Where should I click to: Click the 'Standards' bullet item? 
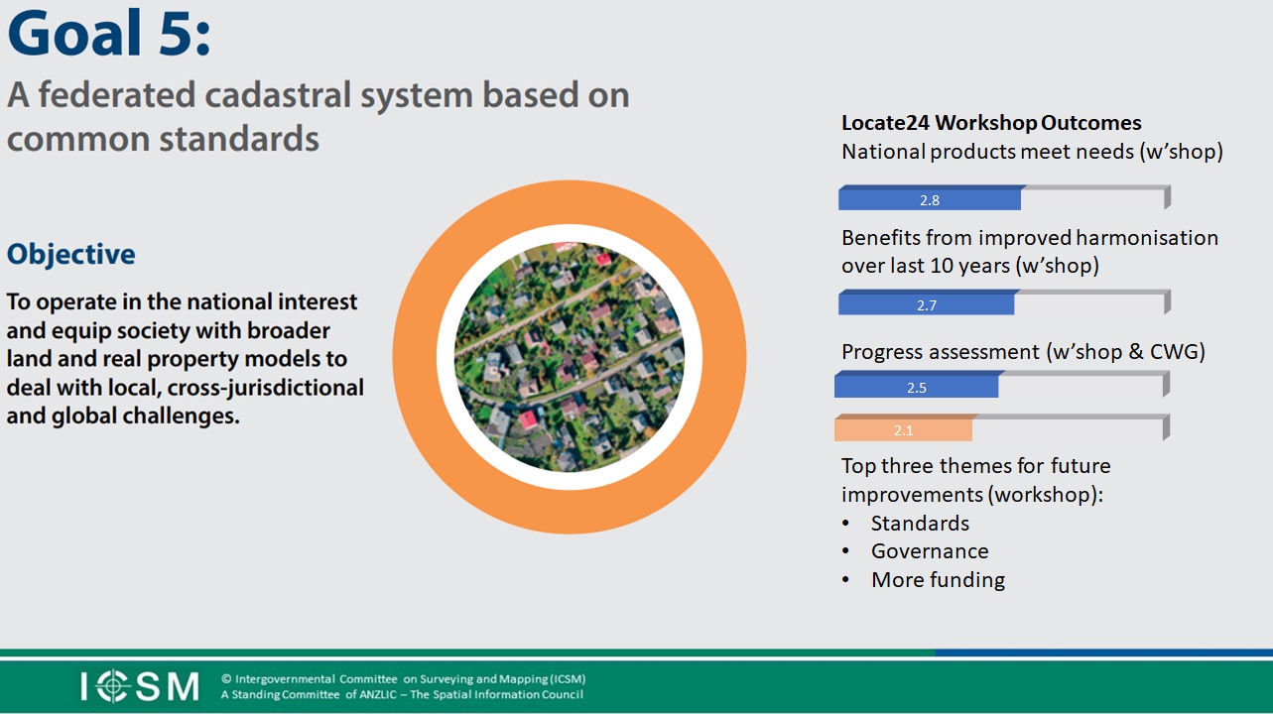(x=920, y=523)
